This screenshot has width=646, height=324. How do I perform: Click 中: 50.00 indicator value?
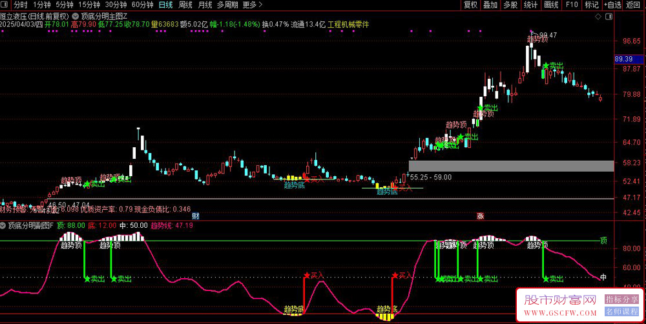point(133,226)
